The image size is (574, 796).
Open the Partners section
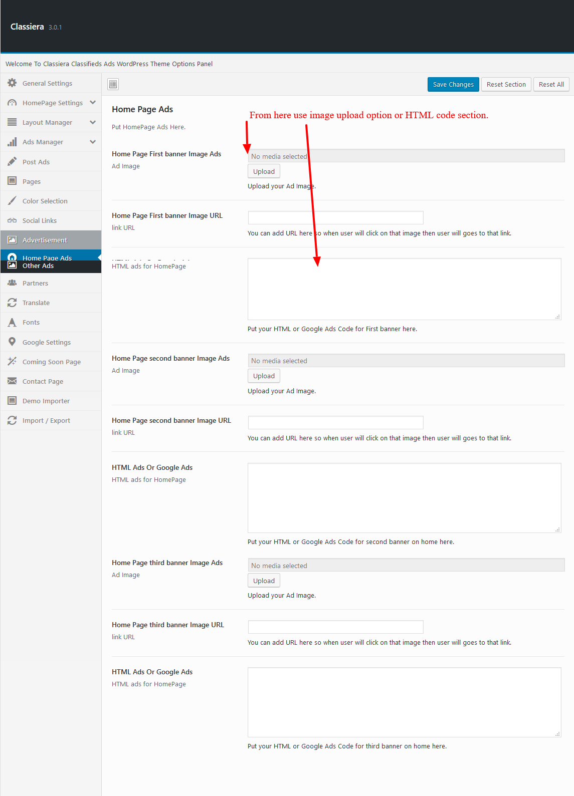point(51,283)
